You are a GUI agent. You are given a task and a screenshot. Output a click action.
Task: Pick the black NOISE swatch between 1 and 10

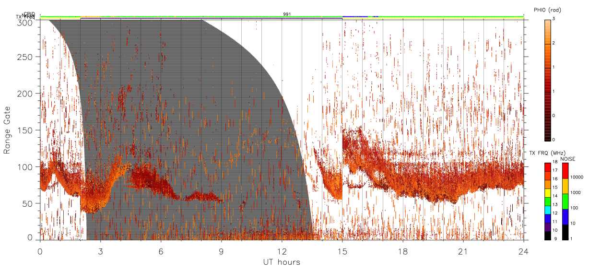(565, 232)
